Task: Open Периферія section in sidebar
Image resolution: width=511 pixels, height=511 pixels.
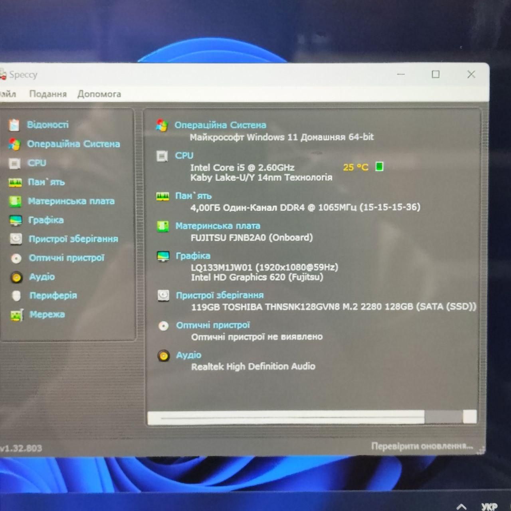Action: click(x=53, y=295)
